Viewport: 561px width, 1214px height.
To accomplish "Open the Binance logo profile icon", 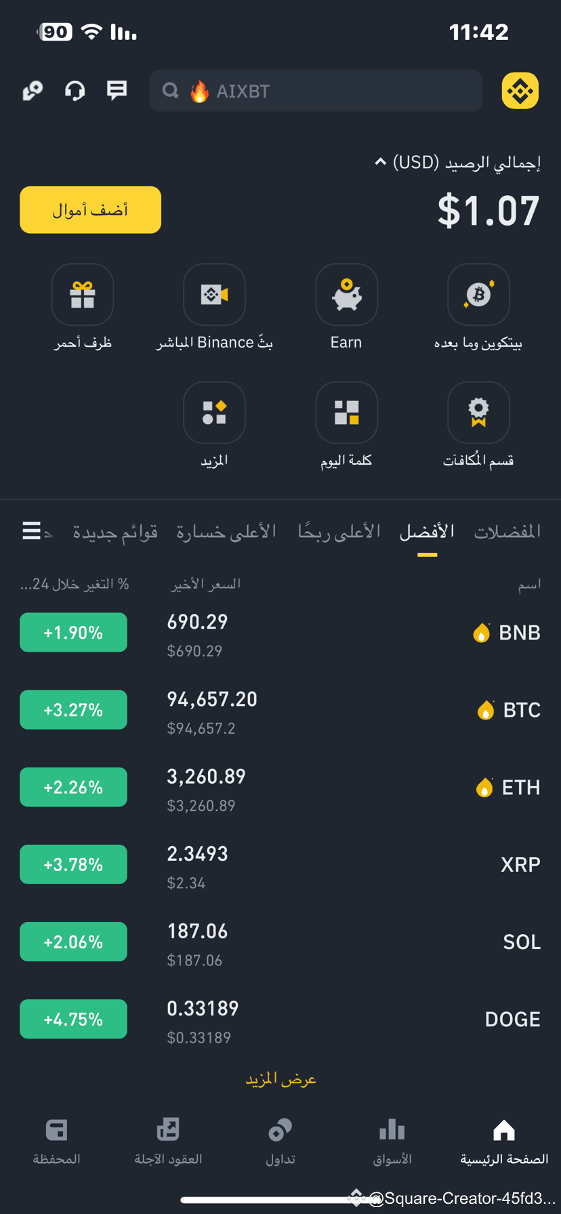I will pyautogui.click(x=520, y=91).
